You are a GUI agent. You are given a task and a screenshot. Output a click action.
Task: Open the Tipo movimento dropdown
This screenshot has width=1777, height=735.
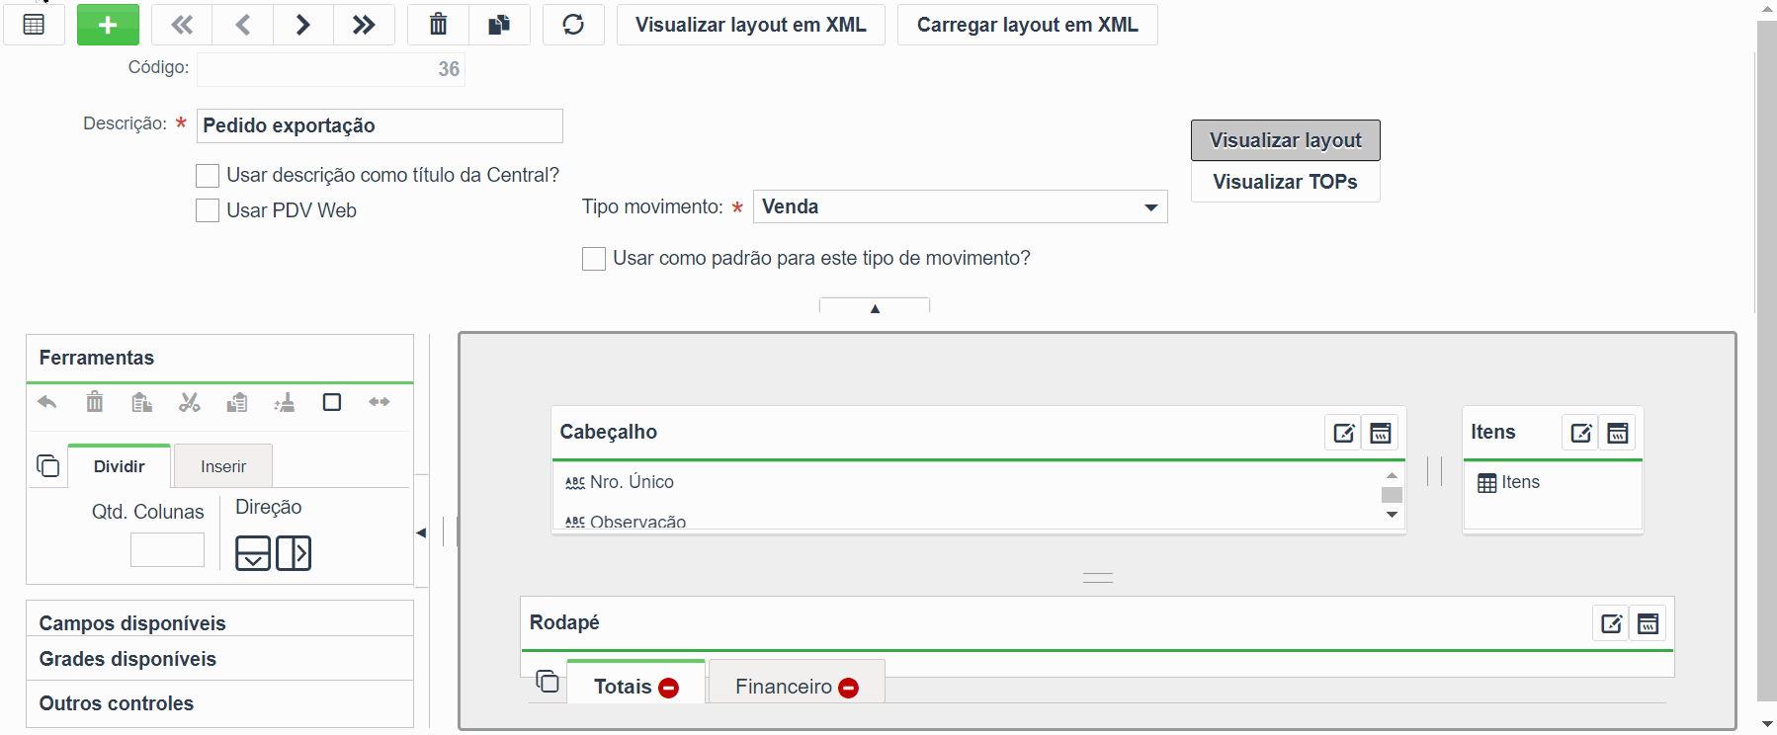(x=961, y=206)
